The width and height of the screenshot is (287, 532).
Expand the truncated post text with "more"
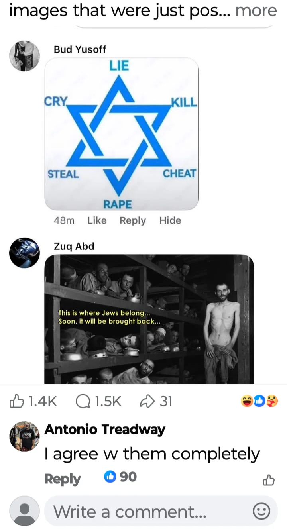click(x=256, y=11)
